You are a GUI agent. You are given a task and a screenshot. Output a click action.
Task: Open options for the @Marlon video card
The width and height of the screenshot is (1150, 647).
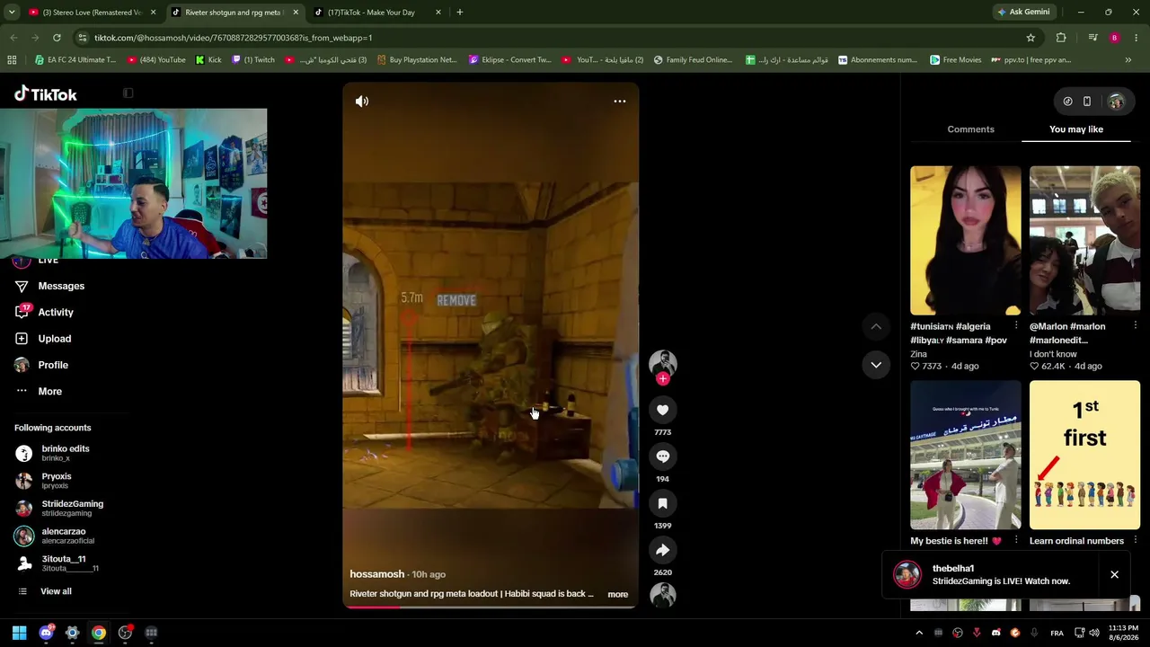tap(1135, 326)
